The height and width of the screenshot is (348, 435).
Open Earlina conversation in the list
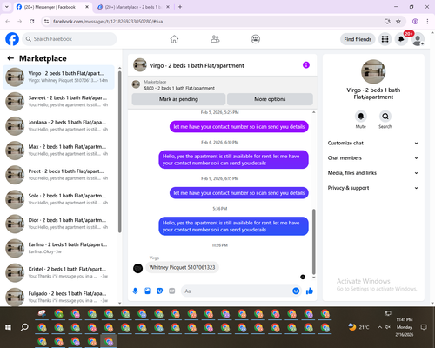[58, 248]
